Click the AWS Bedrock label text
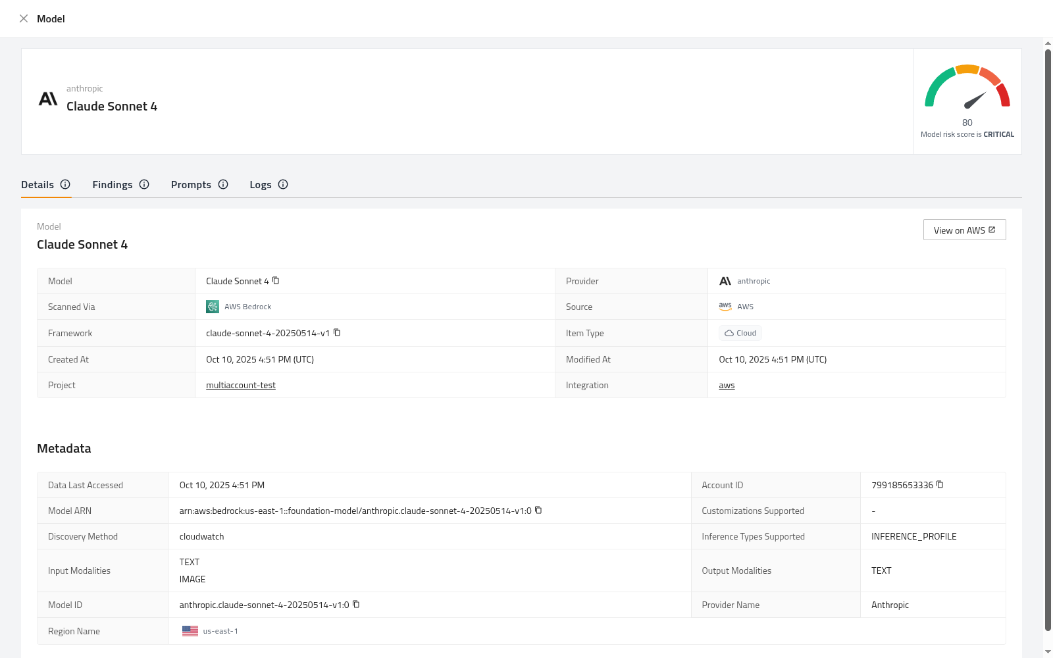Image resolution: width=1053 pixels, height=658 pixels. pos(247,307)
